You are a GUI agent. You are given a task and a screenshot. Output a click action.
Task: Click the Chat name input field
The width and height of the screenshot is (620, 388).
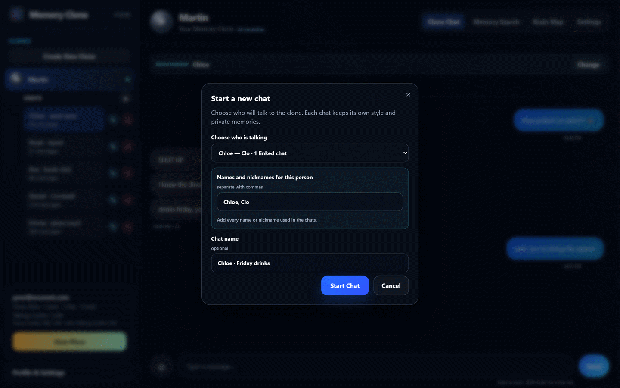[x=310, y=263]
